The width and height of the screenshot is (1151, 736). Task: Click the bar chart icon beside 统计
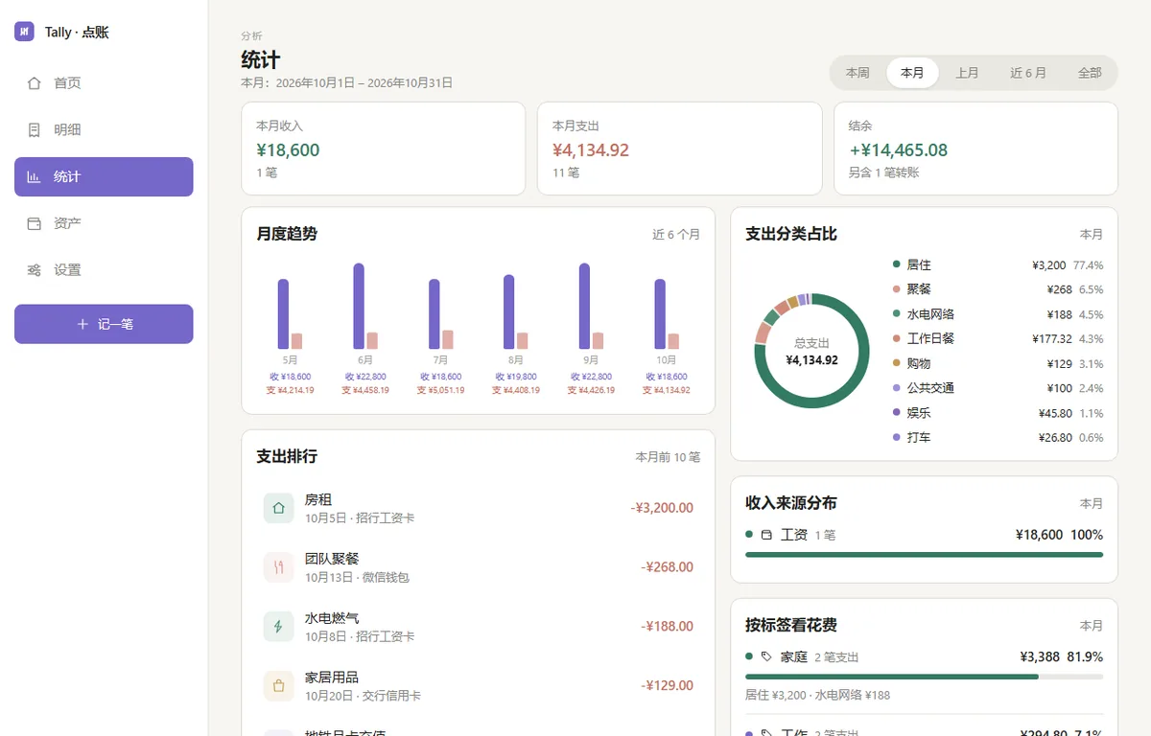(x=35, y=176)
